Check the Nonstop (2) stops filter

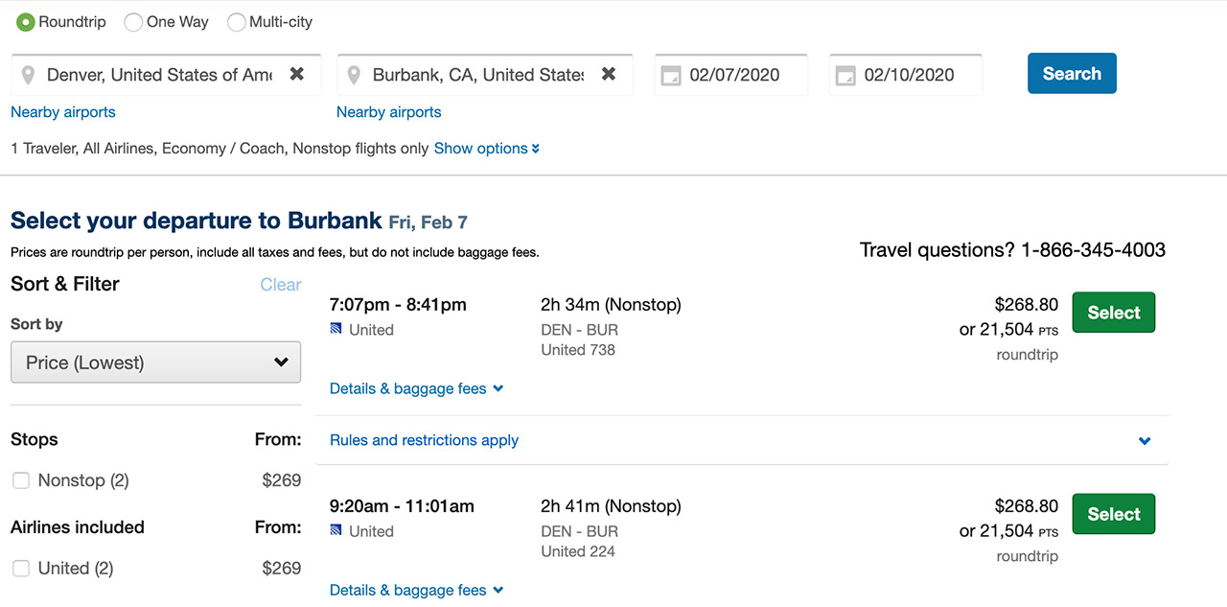[21, 480]
